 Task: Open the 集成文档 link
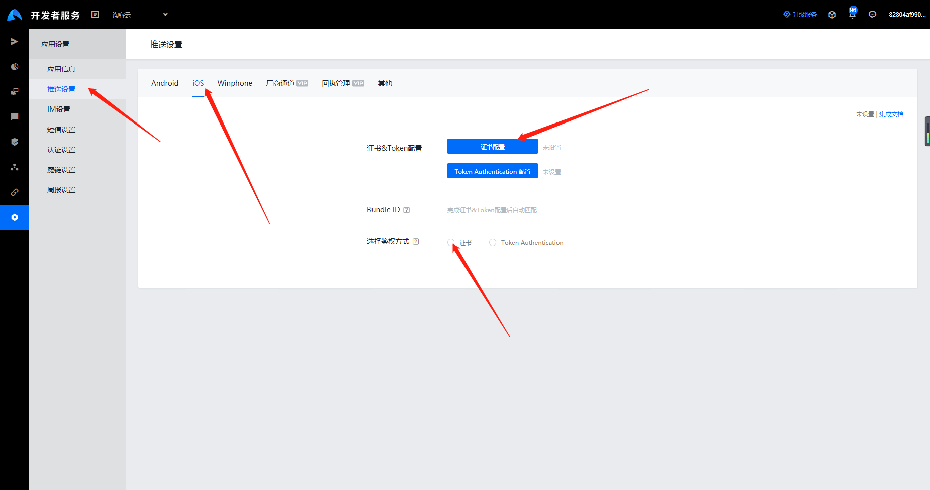[891, 114]
